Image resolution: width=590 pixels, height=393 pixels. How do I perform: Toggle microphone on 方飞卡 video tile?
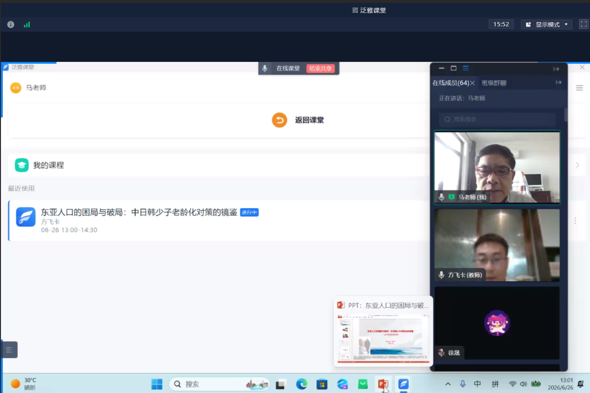[x=441, y=275]
